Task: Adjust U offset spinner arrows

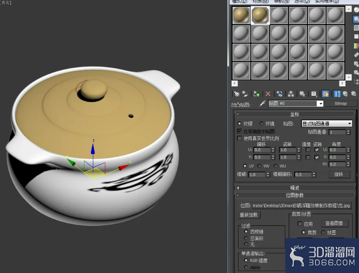Action: [273, 150]
